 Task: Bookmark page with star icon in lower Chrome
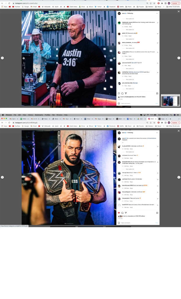[154, 123]
